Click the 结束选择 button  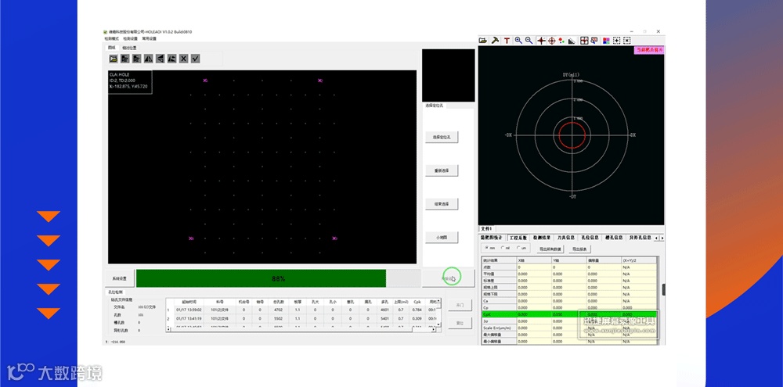click(x=442, y=204)
